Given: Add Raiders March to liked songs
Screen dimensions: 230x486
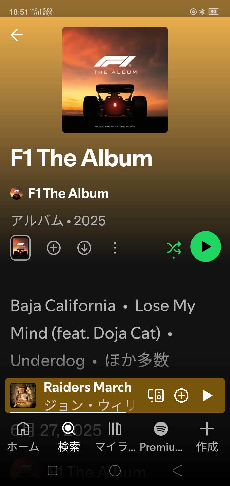Looking at the screenshot, I should [181, 396].
